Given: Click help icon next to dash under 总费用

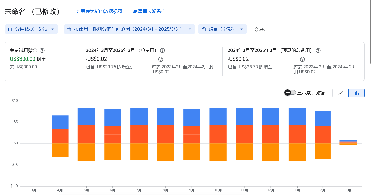Looking at the screenshot, I should [x=160, y=60].
